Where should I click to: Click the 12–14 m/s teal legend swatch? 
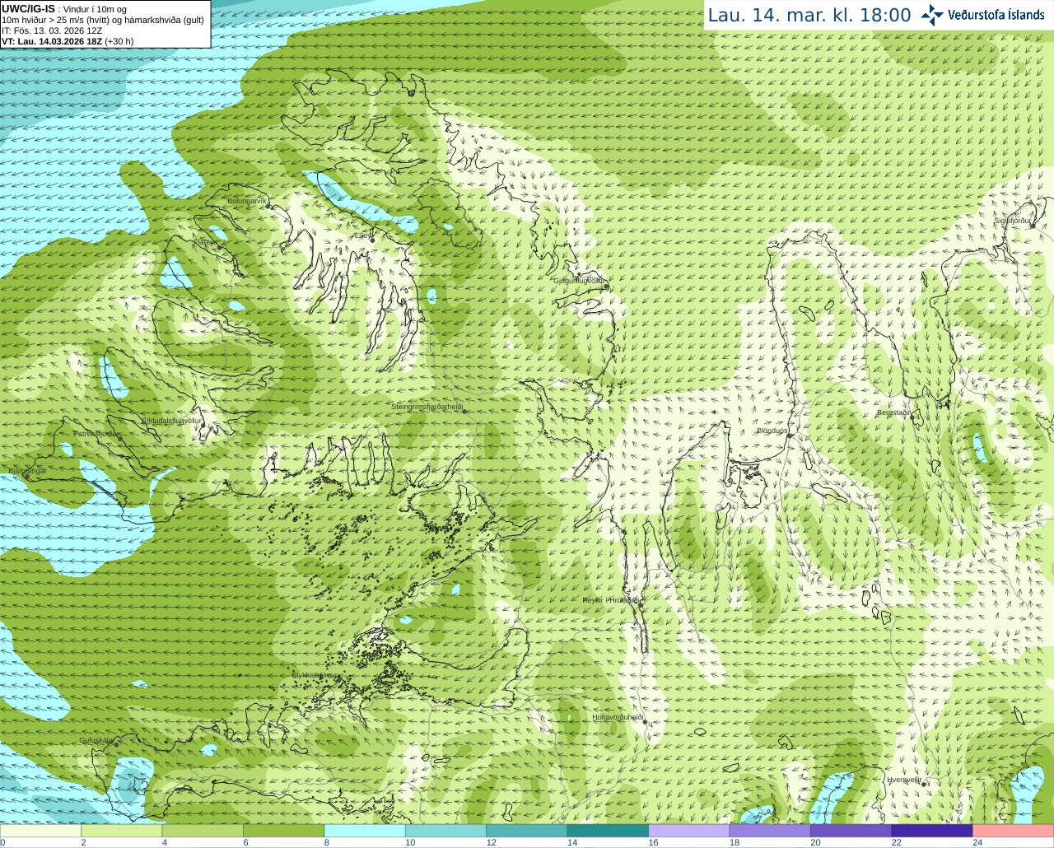[x=527, y=831]
